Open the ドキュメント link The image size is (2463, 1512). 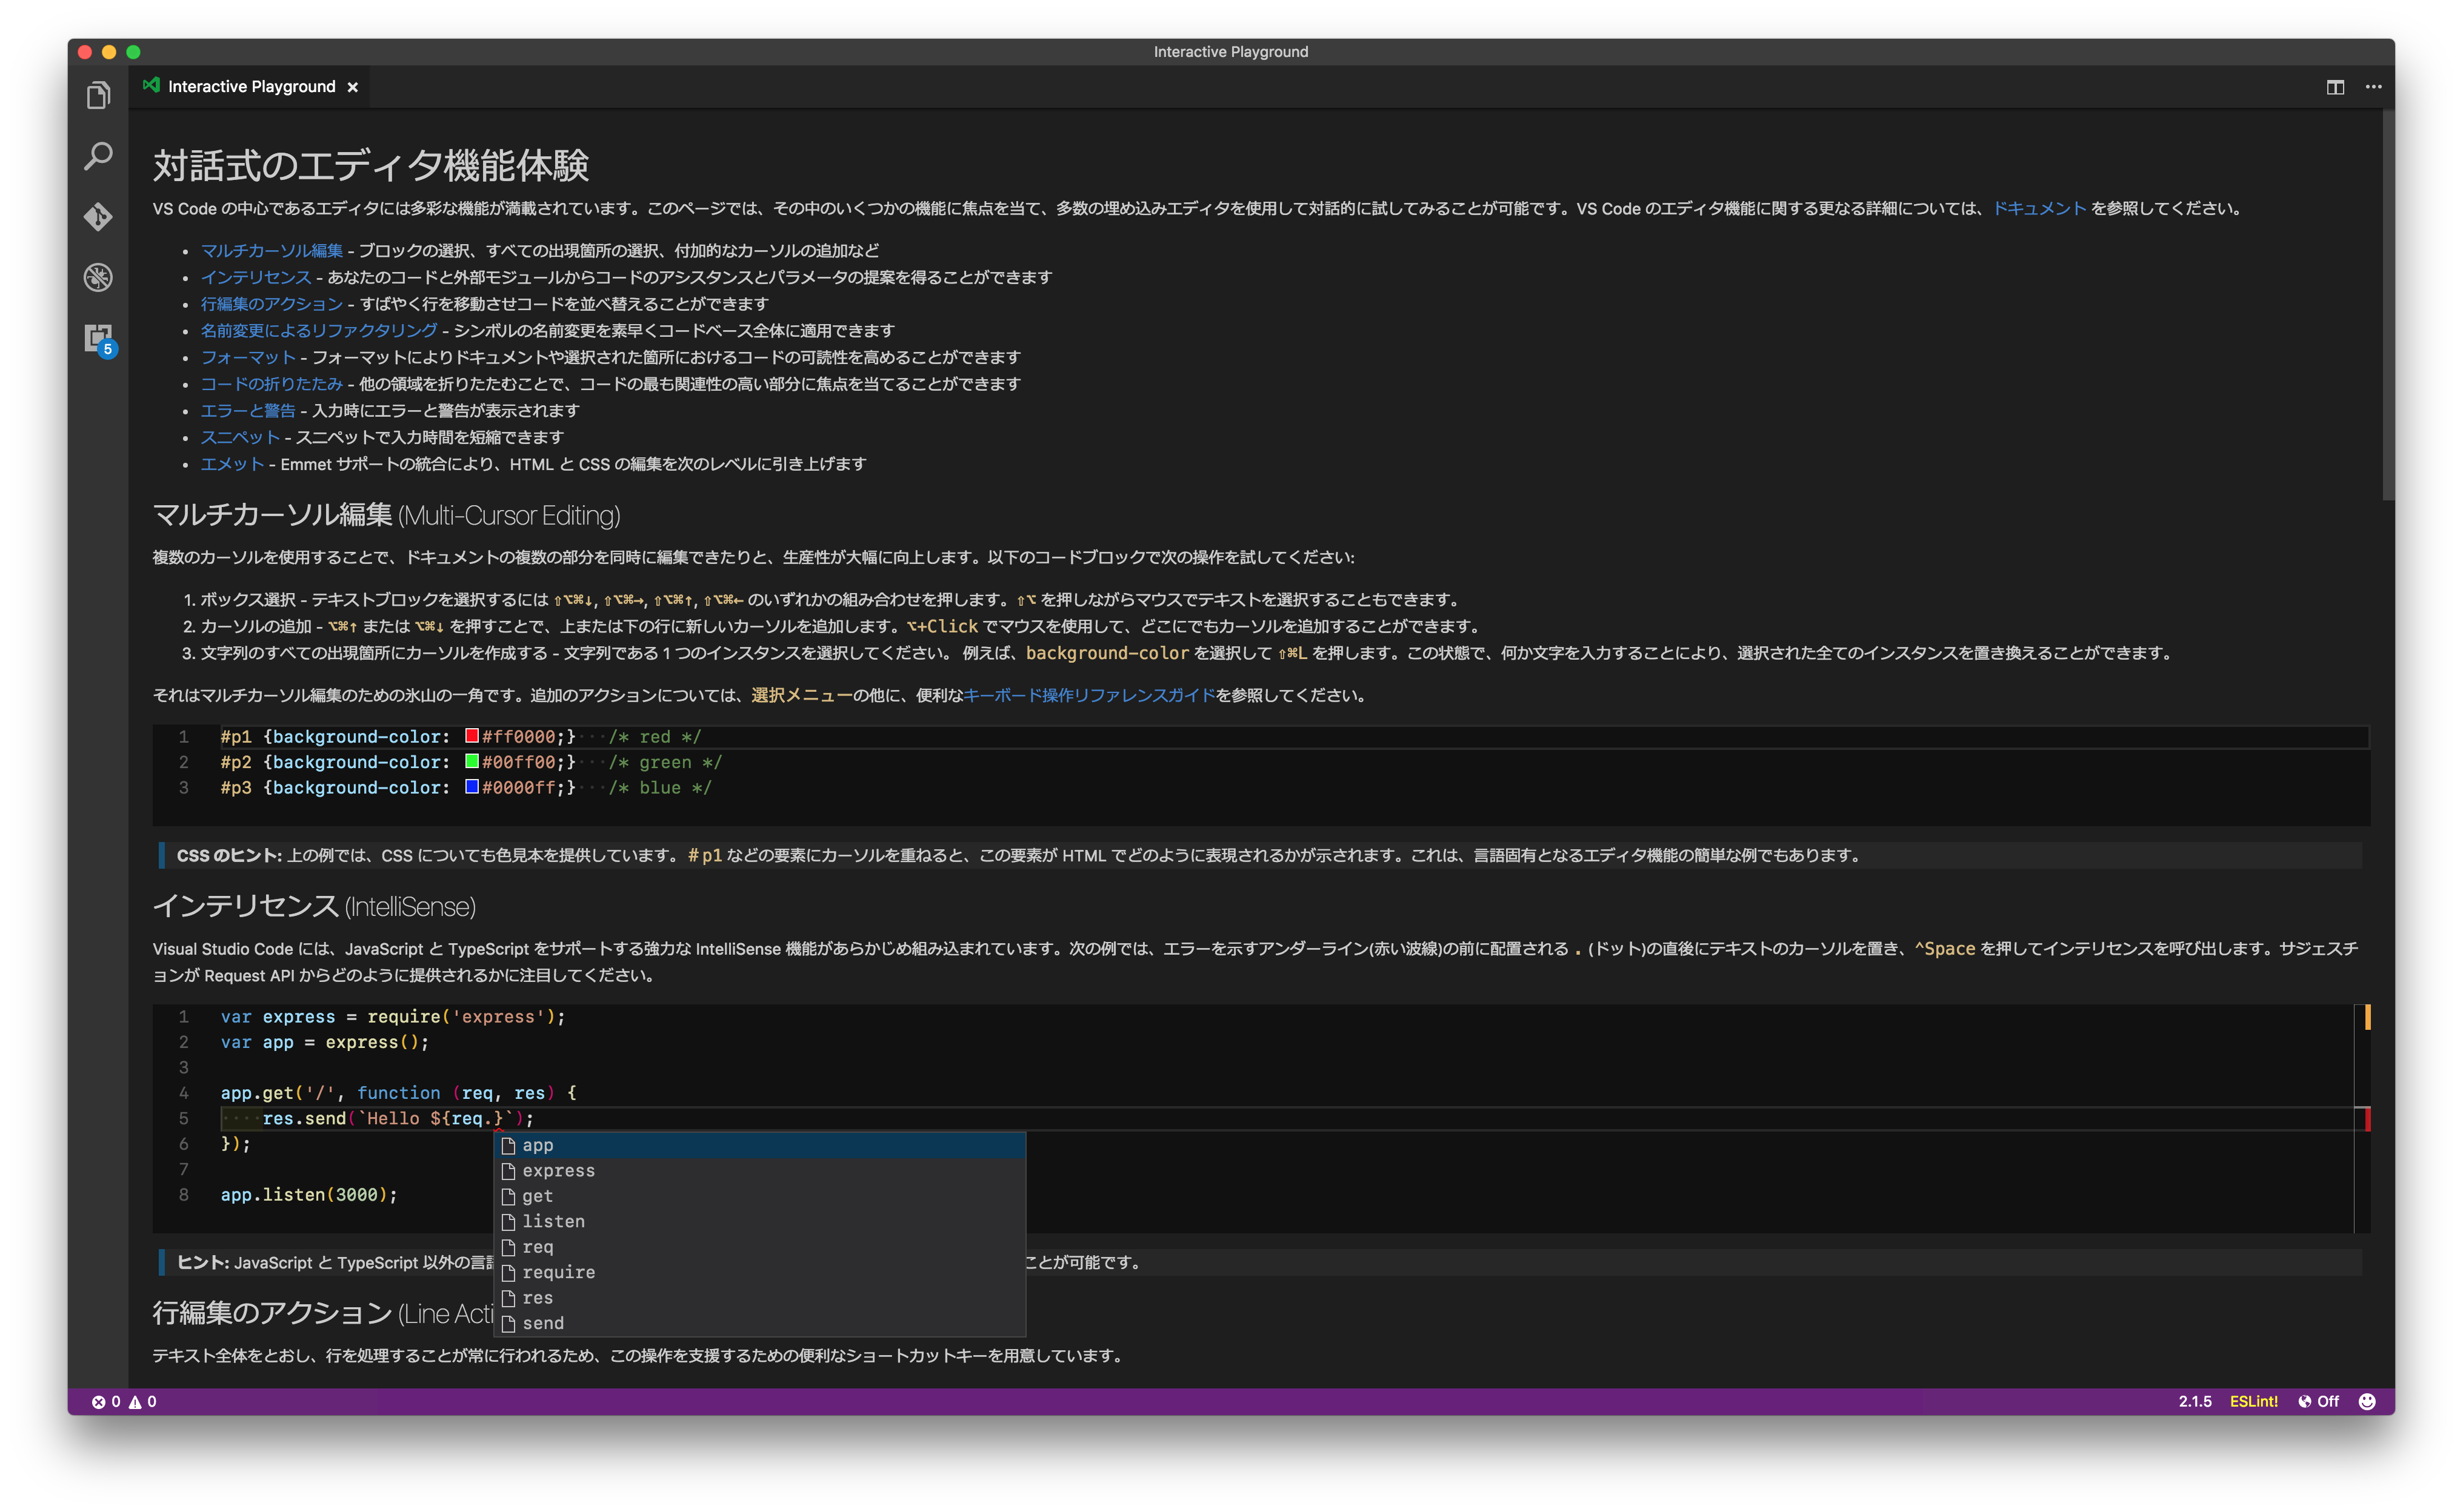tap(2039, 208)
